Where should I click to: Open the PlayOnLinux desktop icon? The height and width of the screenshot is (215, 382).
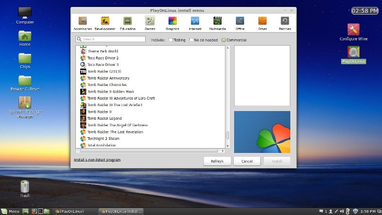tap(354, 55)
